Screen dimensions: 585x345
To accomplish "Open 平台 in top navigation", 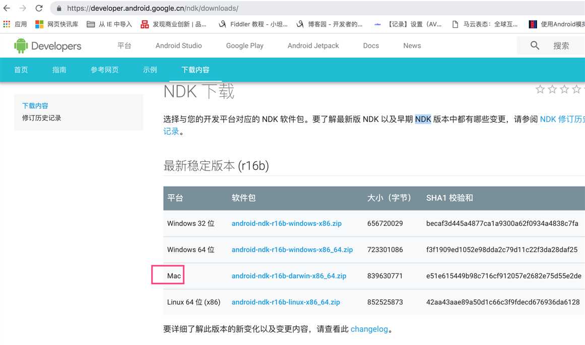I will (x=124, y=45).
